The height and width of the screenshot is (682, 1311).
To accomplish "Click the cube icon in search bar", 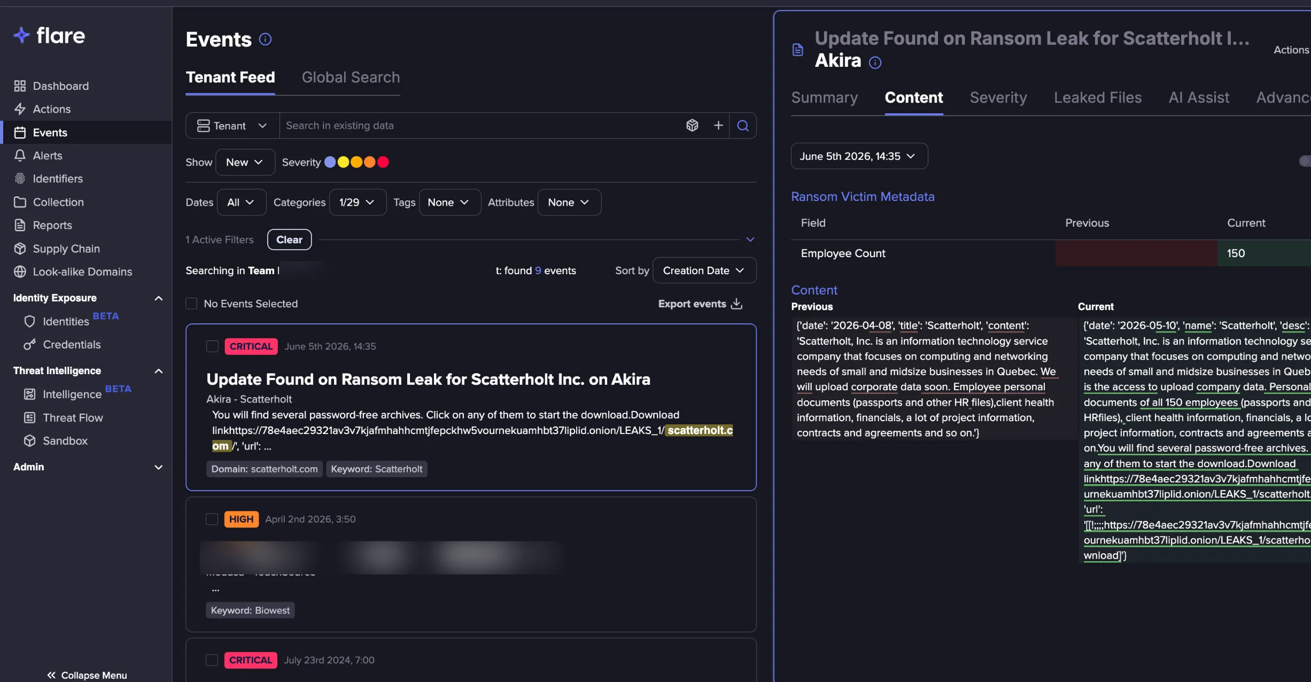I will pos(692,126).
